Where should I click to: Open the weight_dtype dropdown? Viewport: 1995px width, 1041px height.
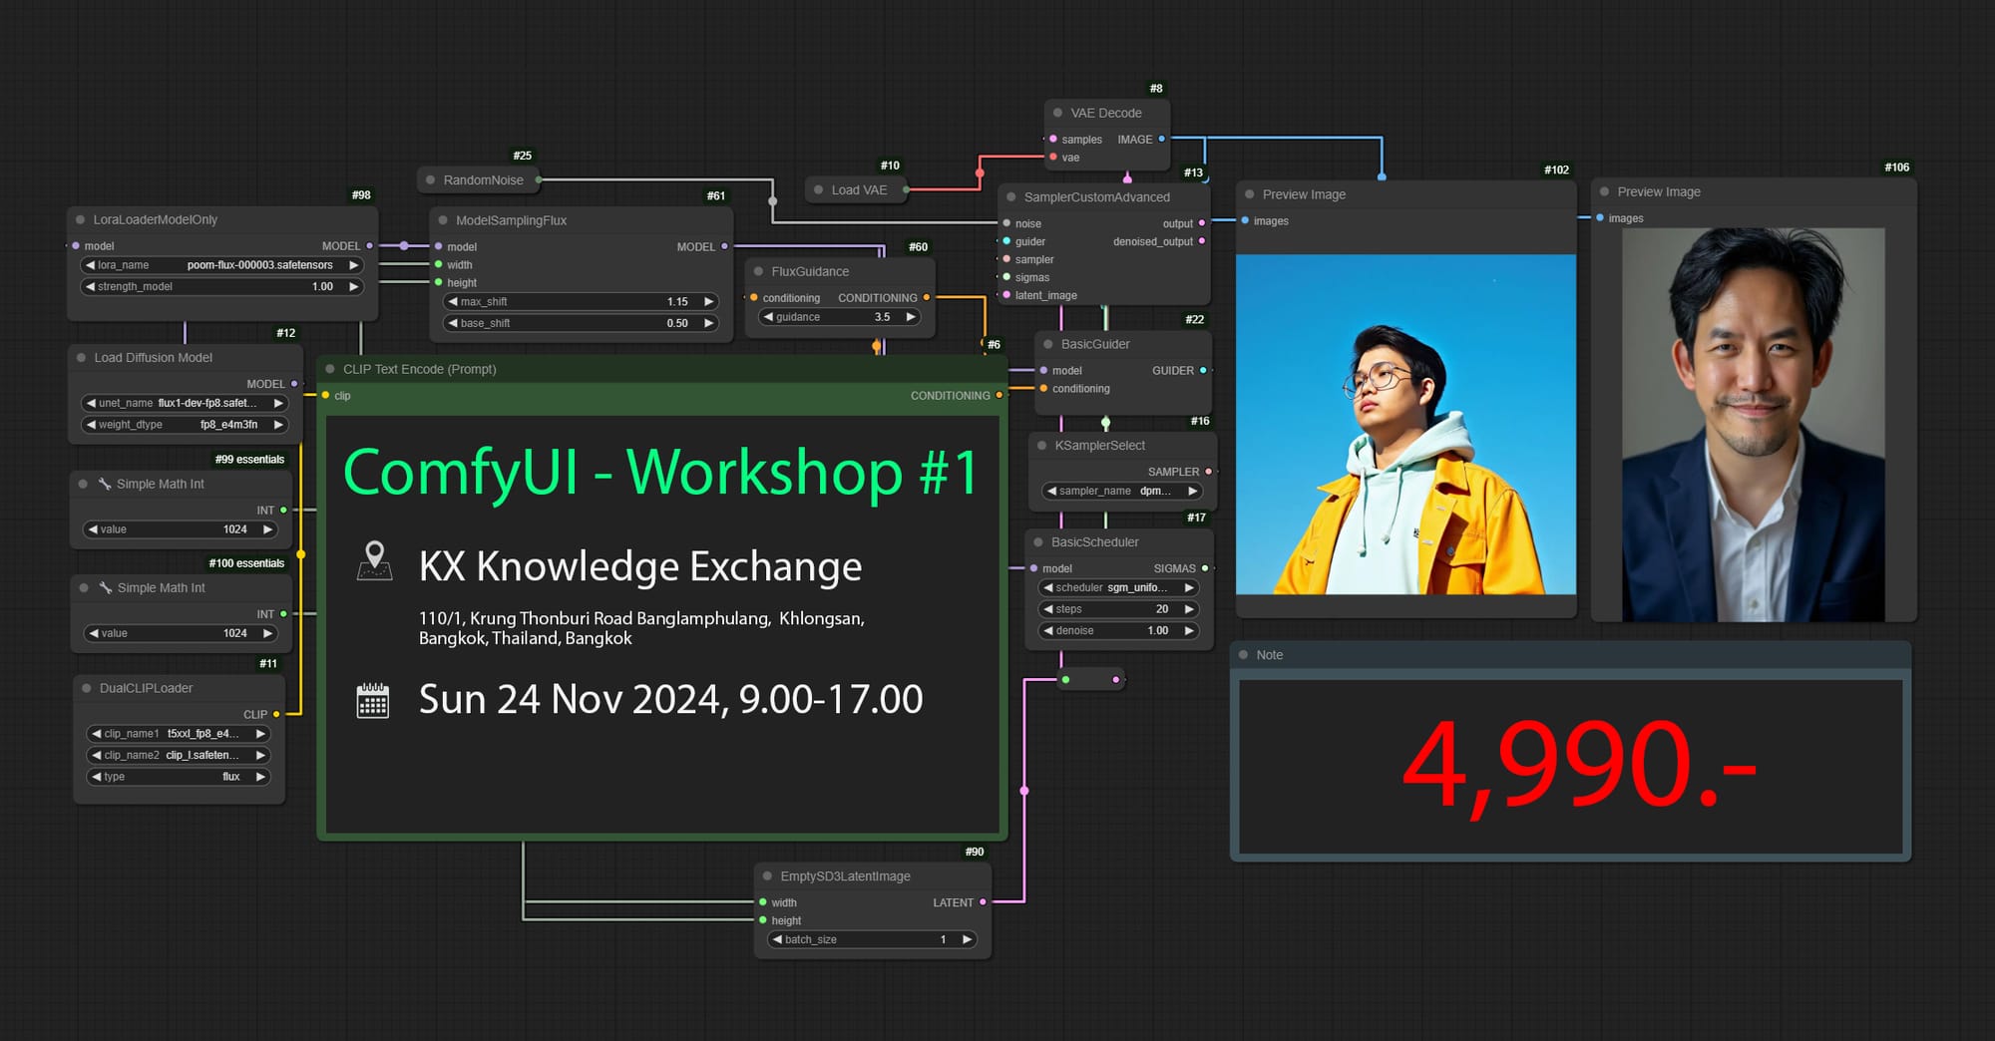[185, 425]
